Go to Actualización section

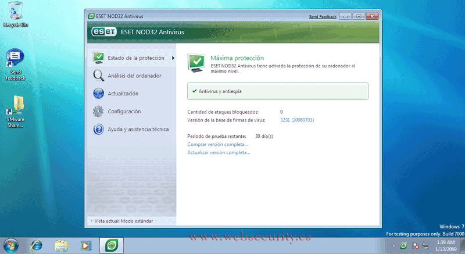pos(123,94)
